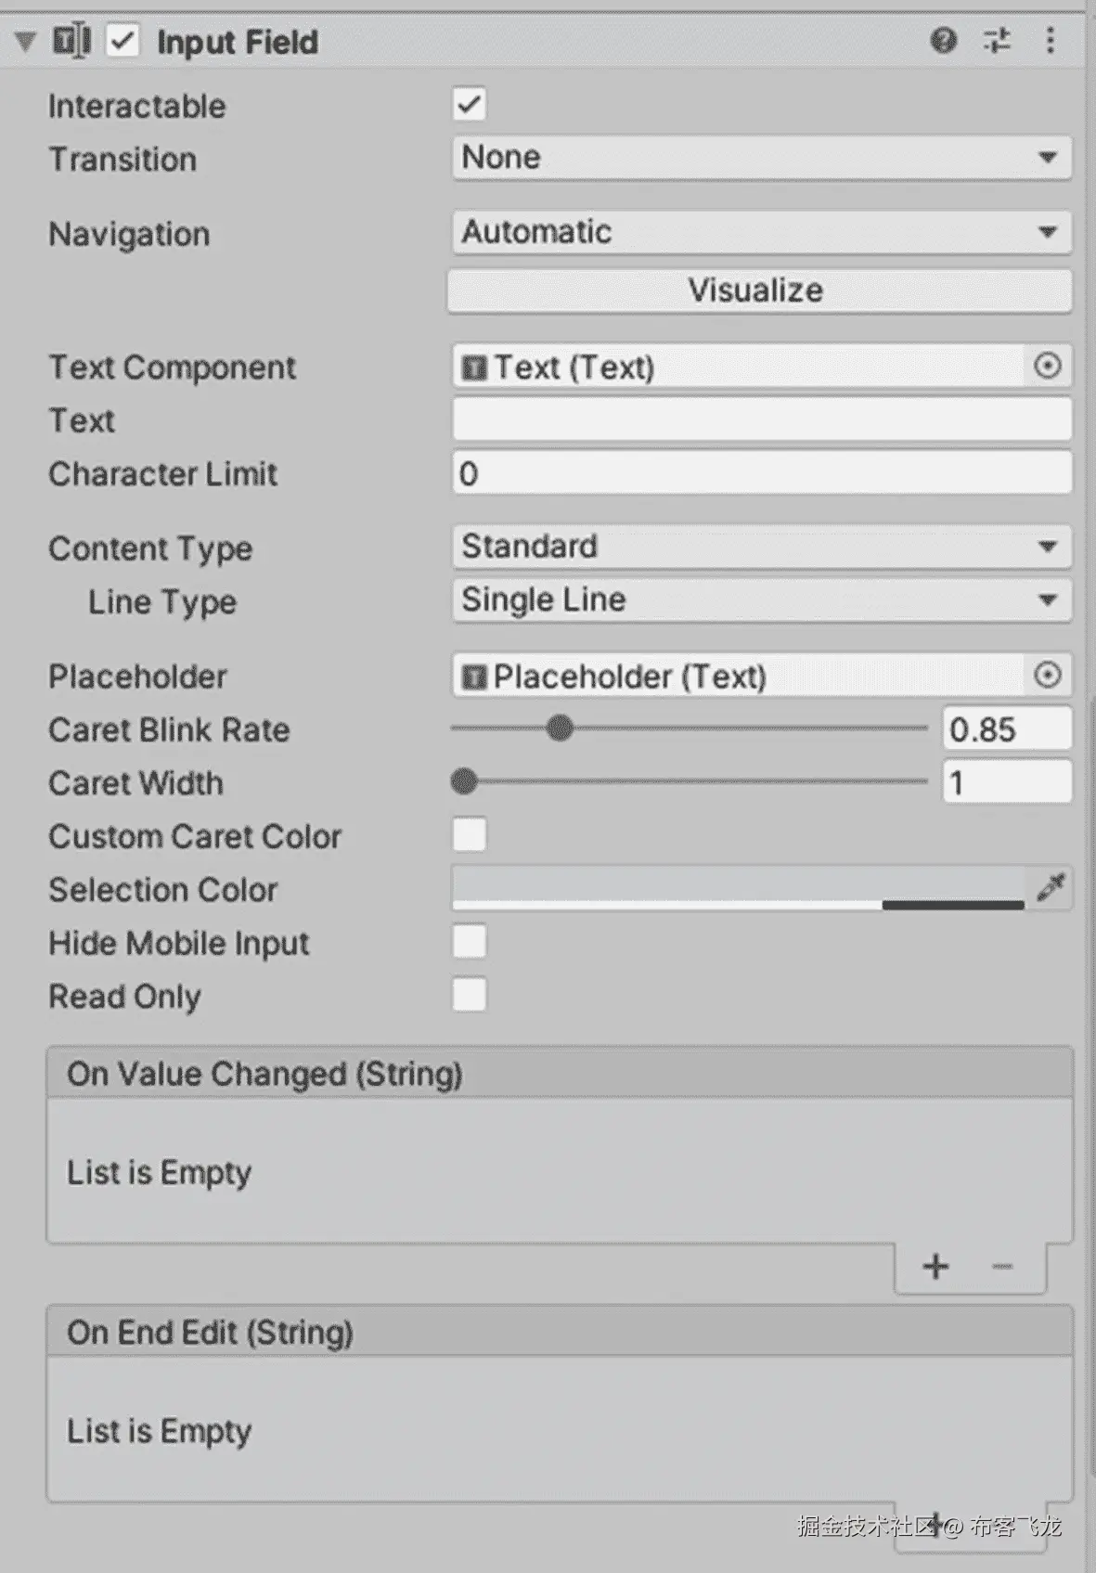Open the Line Type dropdown
1096x1573 pixels.
click(761, 600)
